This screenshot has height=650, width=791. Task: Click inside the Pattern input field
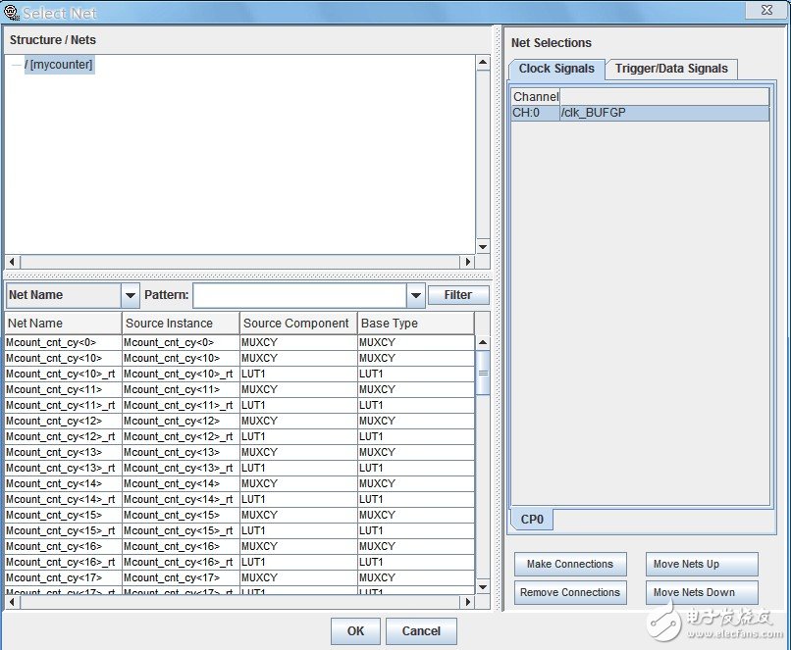(299, 295)
